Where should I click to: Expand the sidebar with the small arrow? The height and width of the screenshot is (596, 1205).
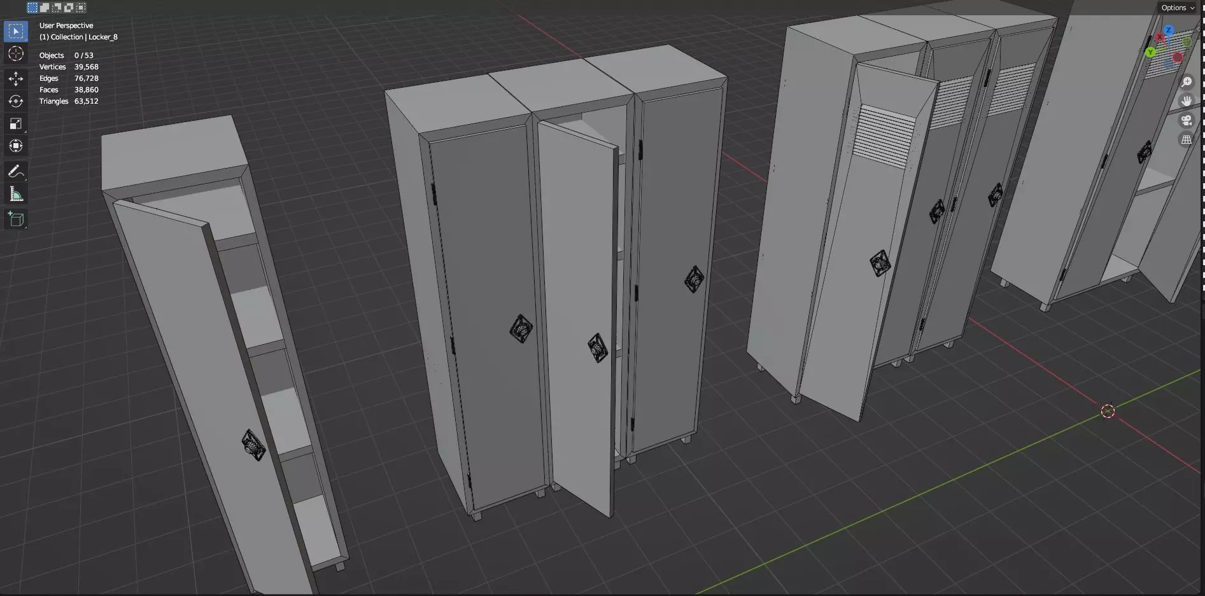tap(1198, 29)
